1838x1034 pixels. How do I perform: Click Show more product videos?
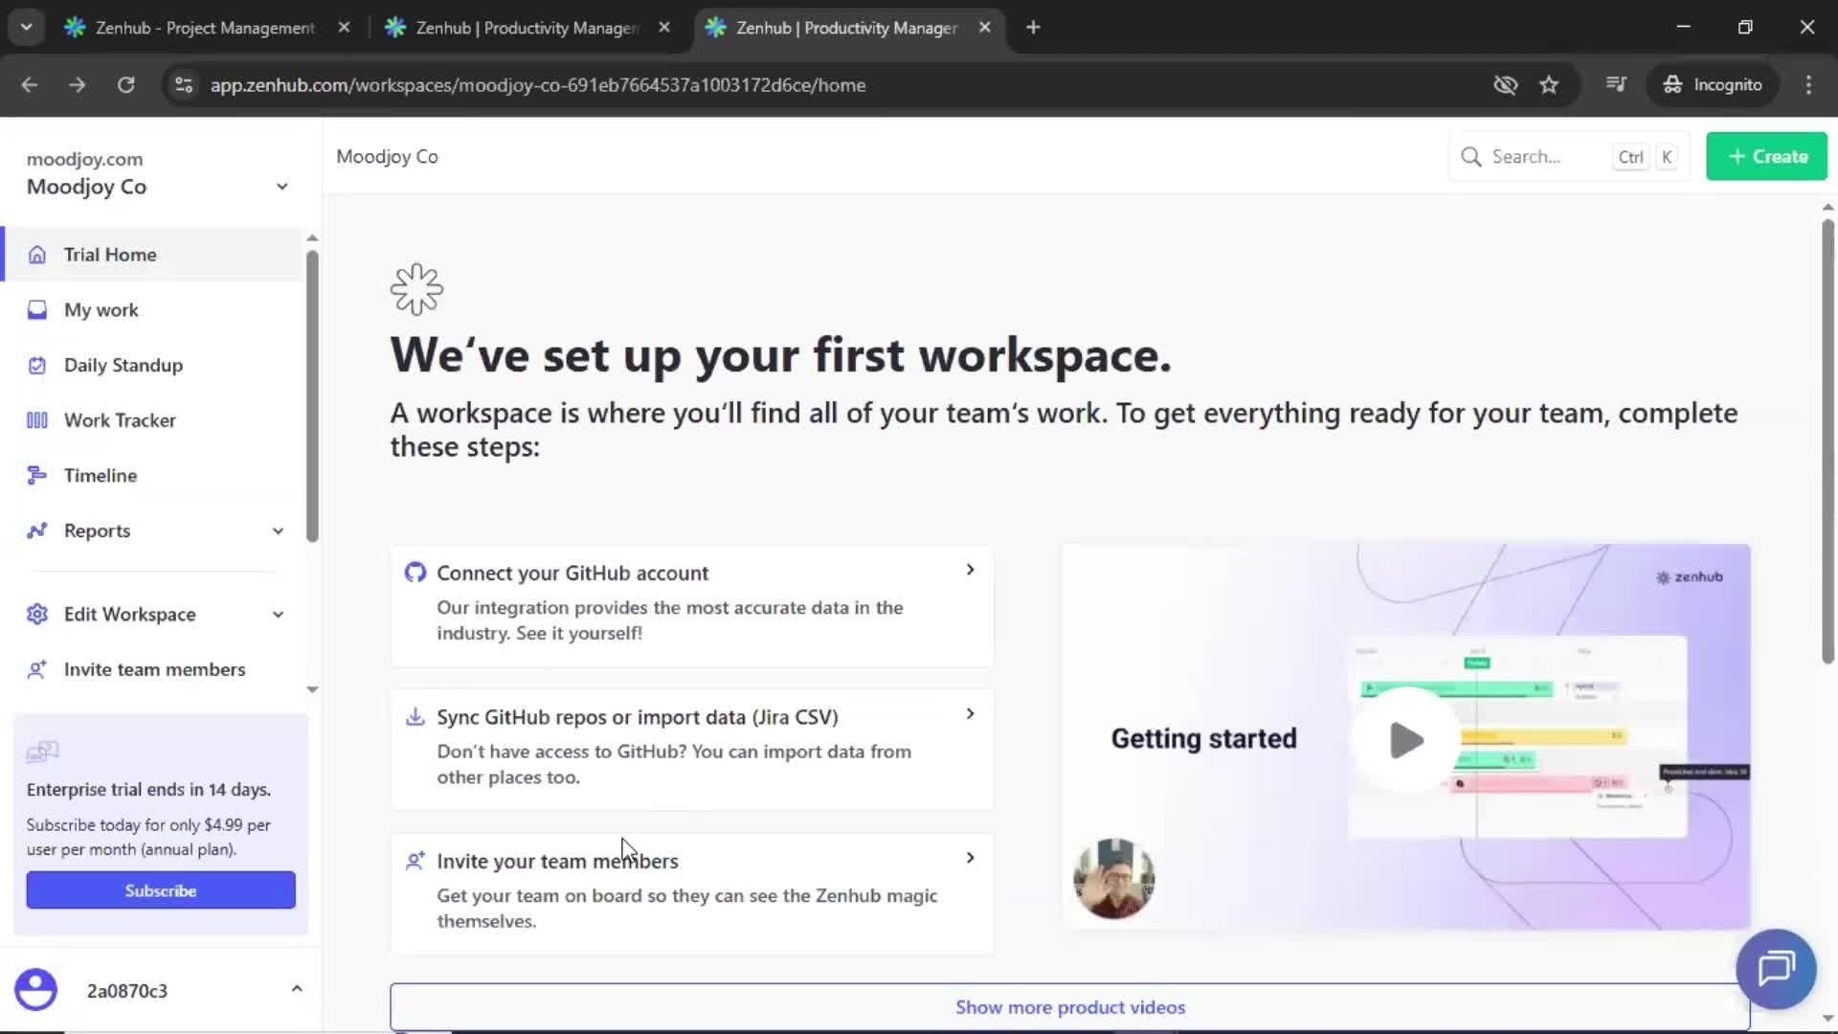(x=1069, y=1006)
